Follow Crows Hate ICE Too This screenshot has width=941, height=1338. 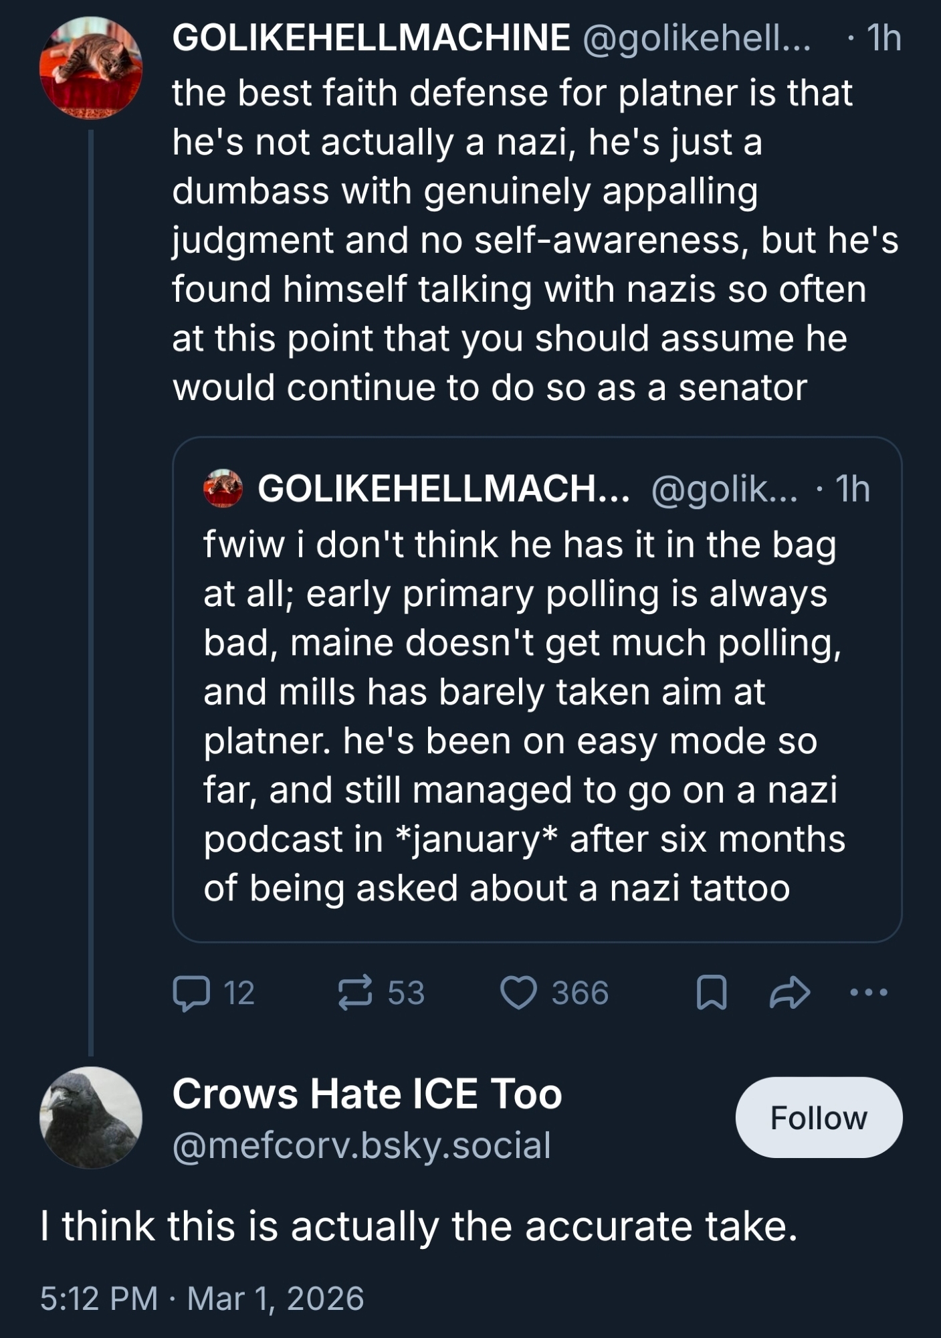(x=819, y=1118)
